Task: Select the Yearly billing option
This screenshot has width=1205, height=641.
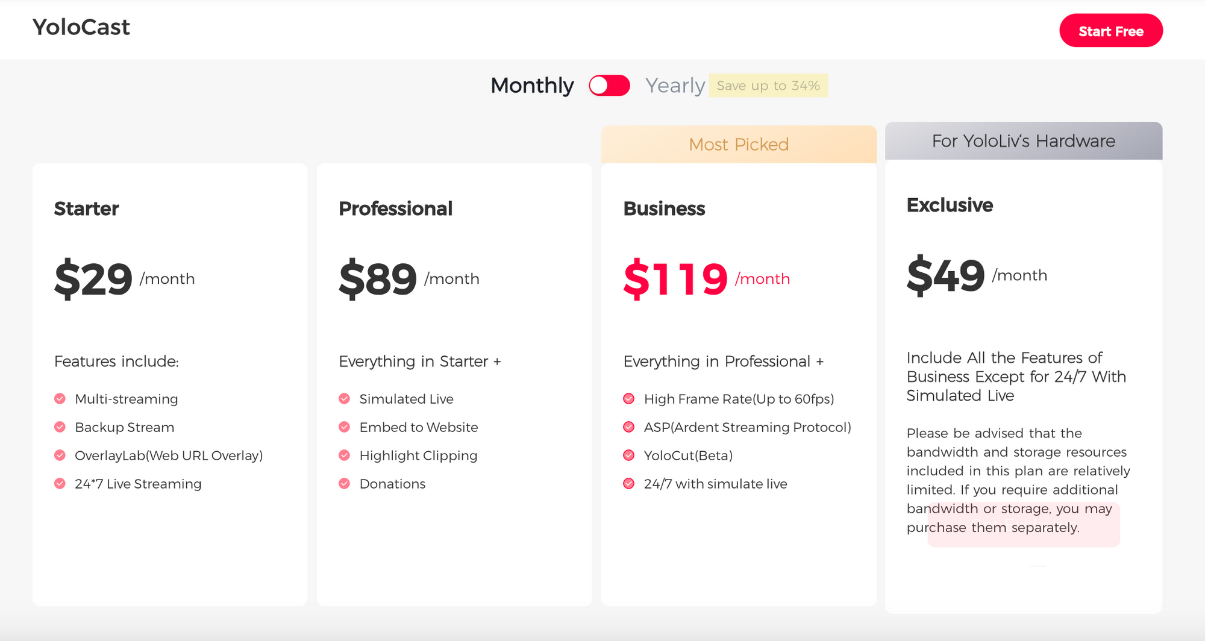Action: pyautogui.click(x=675, y=86)
